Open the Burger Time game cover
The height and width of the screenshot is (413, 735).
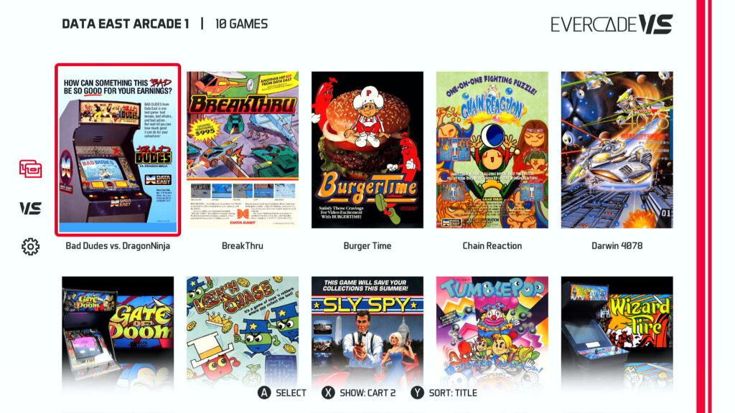(367, 150)
